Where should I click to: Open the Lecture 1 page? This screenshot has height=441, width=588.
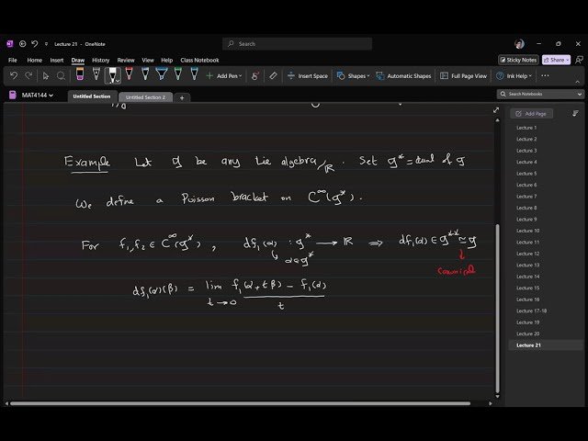click(x=526, y=128)
